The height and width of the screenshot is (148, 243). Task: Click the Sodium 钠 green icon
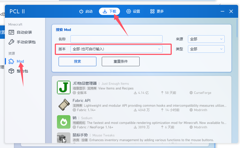pyautogui.click(x=64, y=122)
